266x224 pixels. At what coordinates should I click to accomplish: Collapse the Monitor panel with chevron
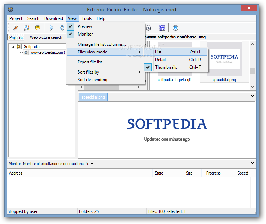tap(252, 163)
